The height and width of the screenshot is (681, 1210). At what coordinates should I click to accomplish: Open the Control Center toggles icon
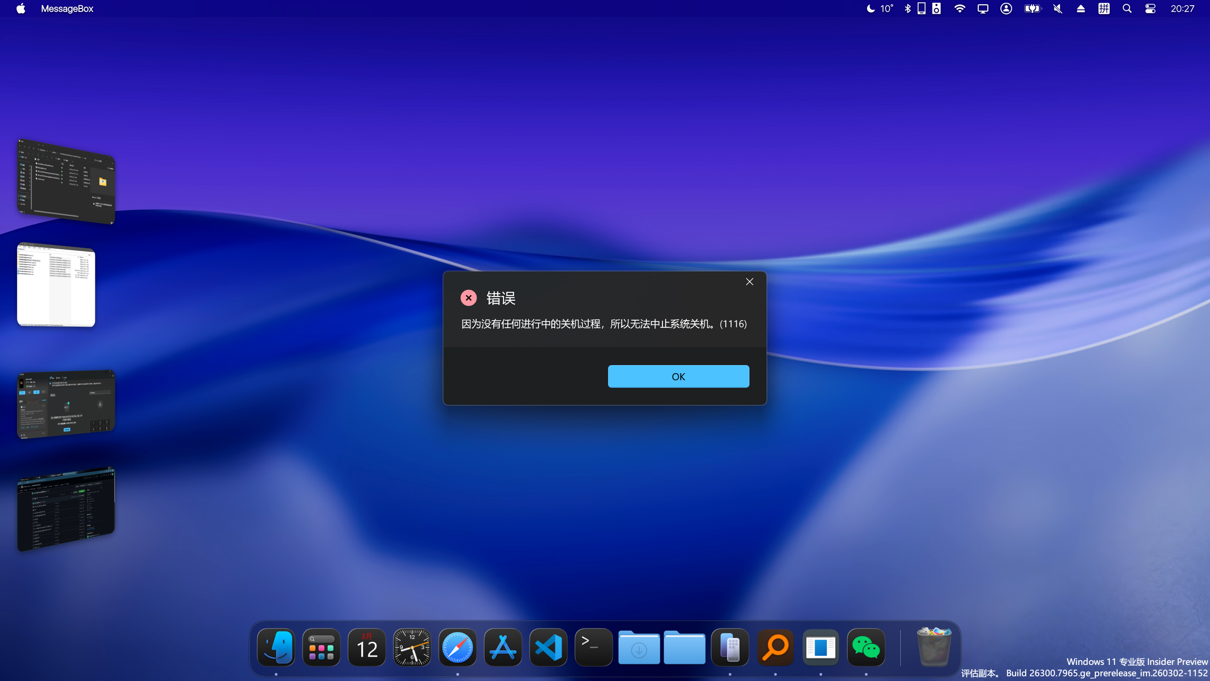click(1150, 9)
